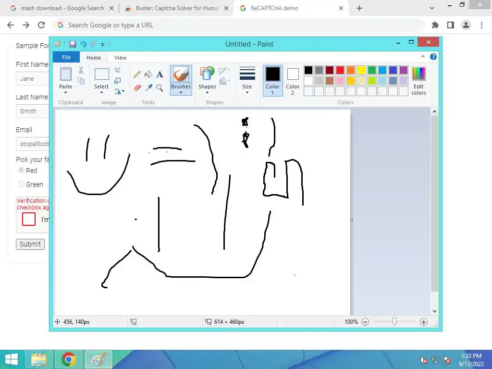
Task: Open a new Chrome tab
Action: point(359,8)
